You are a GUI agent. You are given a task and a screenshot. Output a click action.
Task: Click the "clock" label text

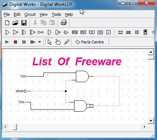(20, 91)
